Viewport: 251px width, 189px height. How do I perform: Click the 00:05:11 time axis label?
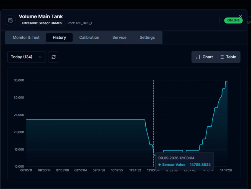click(26, 170)
